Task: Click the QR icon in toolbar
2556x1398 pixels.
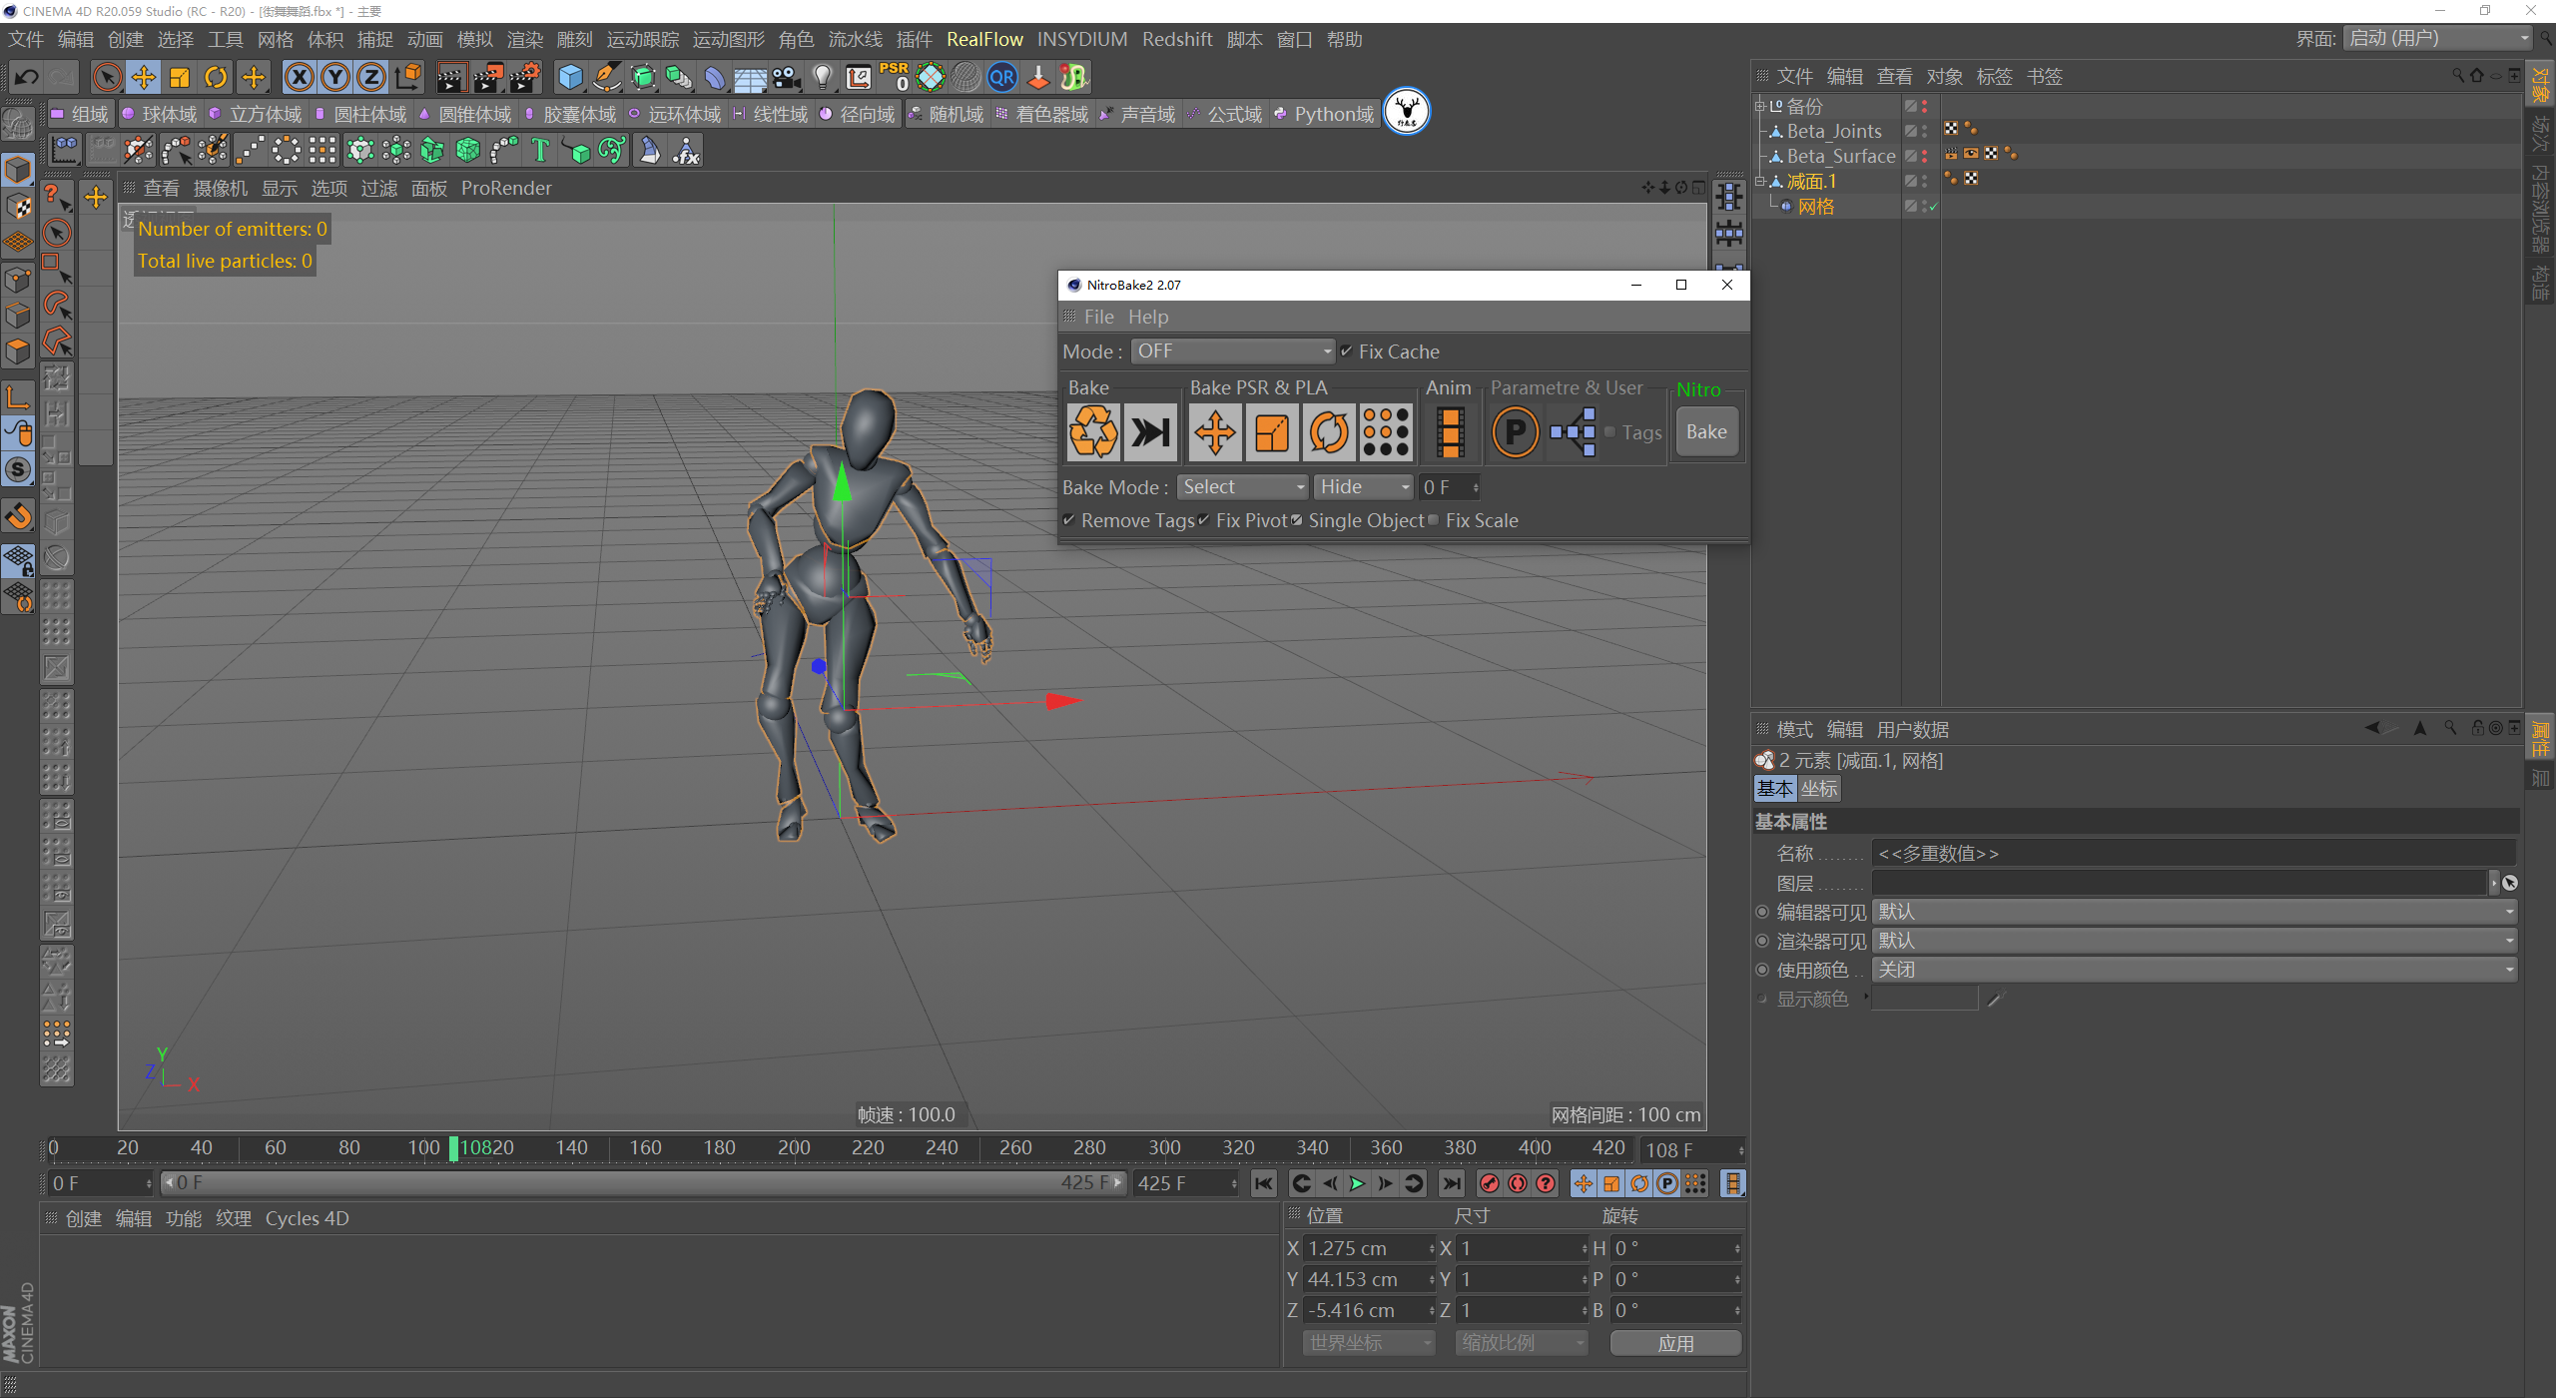Action: [x=1002, y=77]
